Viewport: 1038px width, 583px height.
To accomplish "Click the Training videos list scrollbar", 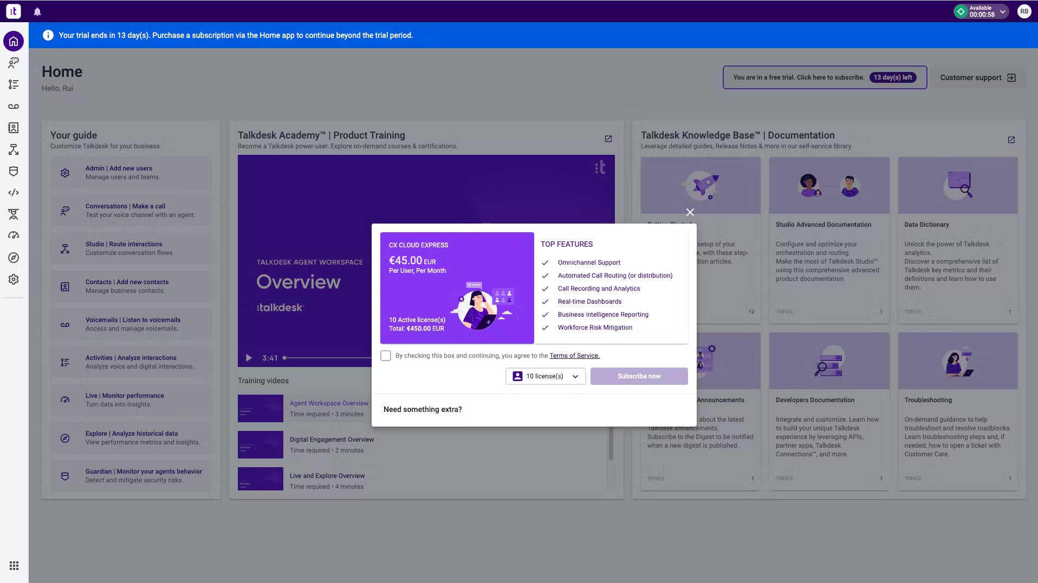I will click(x=611, y=444).
